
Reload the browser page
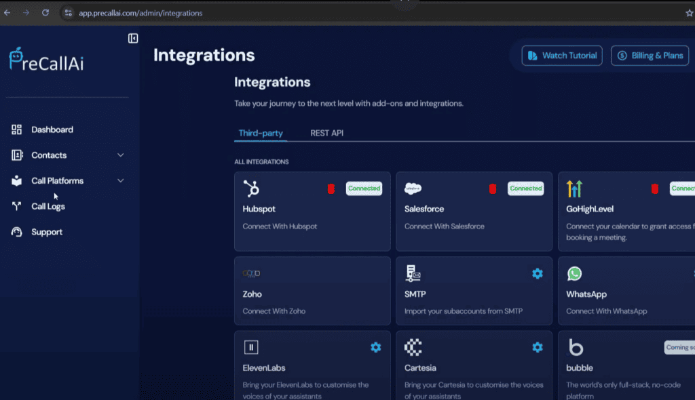tap(45, 13)
